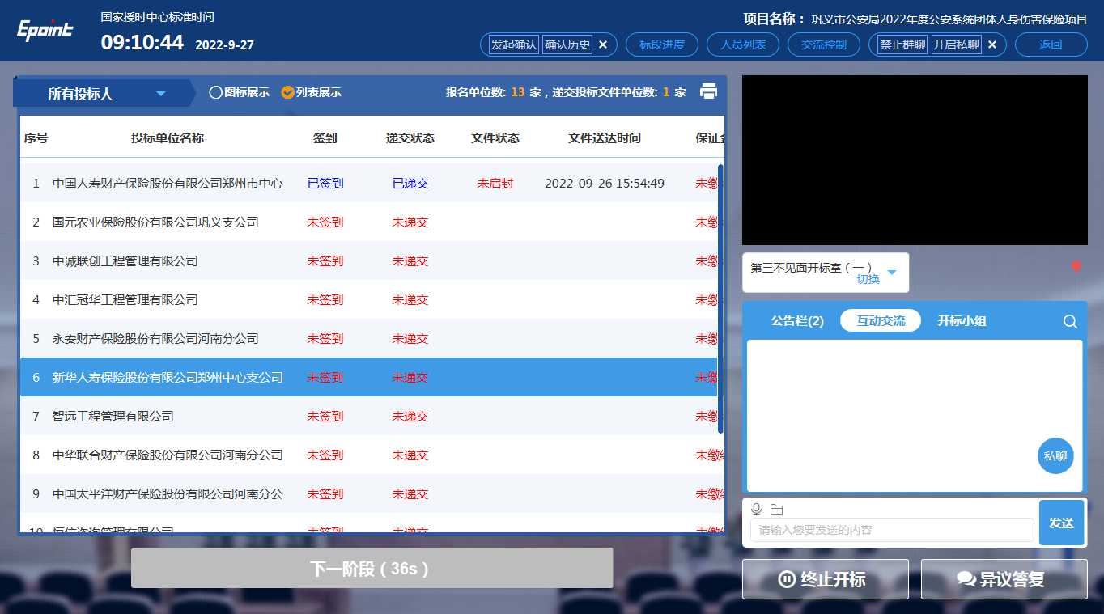Screen dimensions: 1104x614
Task: Click the bidder list vertical scrollbar
Action: [720, 299]
